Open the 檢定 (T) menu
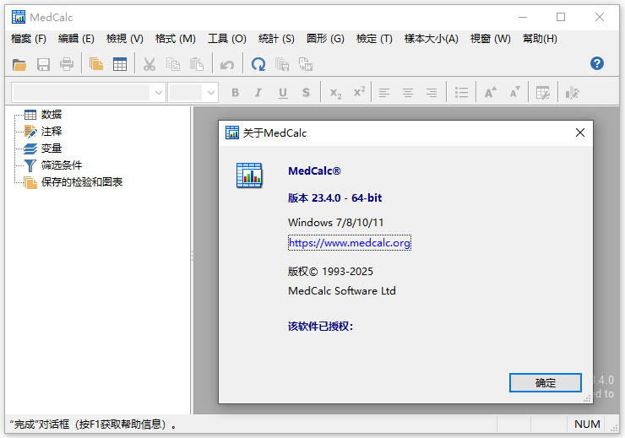Screen dimensions: 625x438 pos(374,39)
